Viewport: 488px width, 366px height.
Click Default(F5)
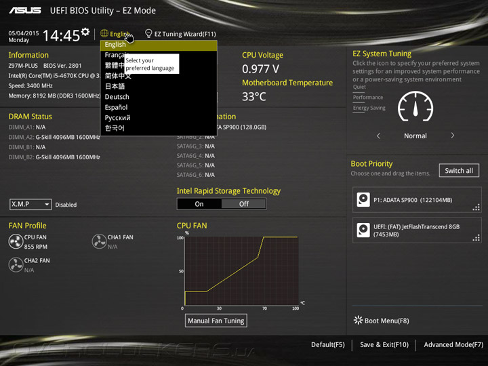coord(328,344)
